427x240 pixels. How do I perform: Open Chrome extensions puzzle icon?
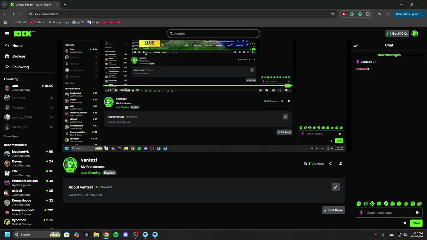[368, 14]
